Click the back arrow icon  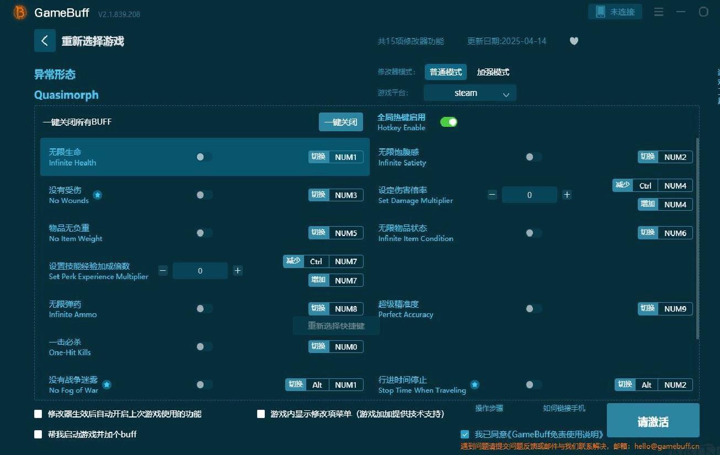[x=45, y=41]
